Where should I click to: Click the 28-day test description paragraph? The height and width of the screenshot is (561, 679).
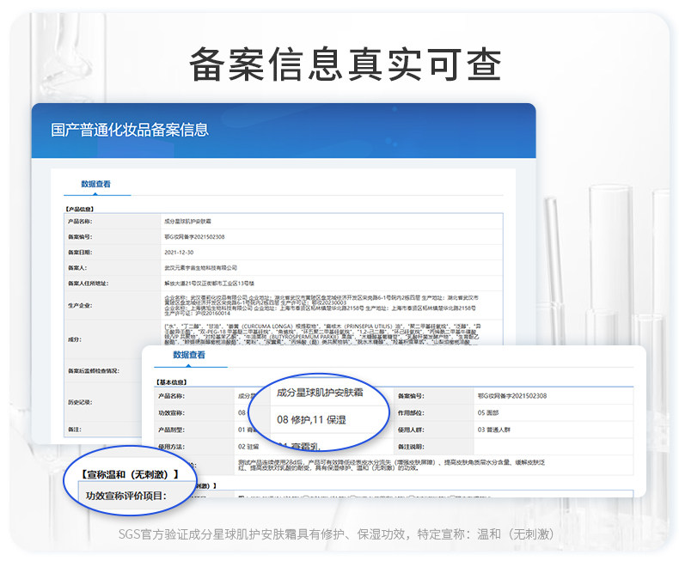tap(391, 465)
